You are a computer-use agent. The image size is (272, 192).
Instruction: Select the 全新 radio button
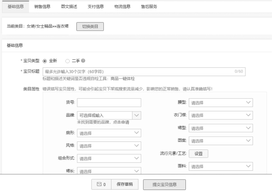coord(45,61)
